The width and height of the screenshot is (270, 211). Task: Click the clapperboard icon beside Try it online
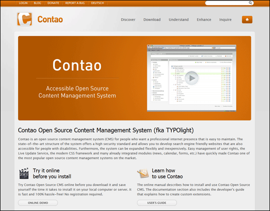[x=24, y=174]
